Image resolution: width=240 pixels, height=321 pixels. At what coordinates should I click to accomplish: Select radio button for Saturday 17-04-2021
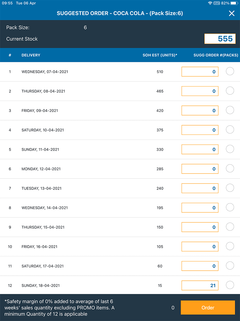pos(230,266)
